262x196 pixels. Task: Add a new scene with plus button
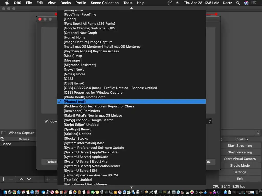point(4,179)
